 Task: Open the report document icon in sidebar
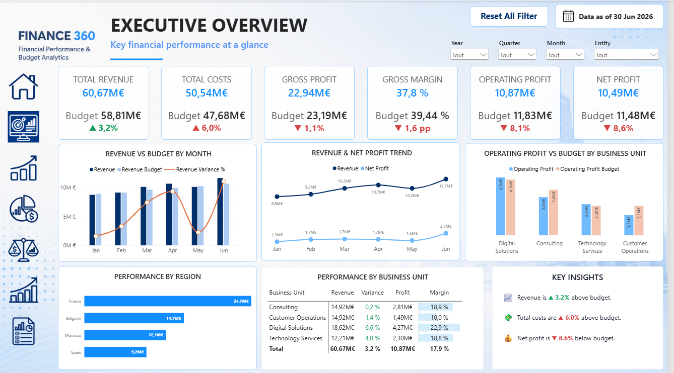pos(24,332)
